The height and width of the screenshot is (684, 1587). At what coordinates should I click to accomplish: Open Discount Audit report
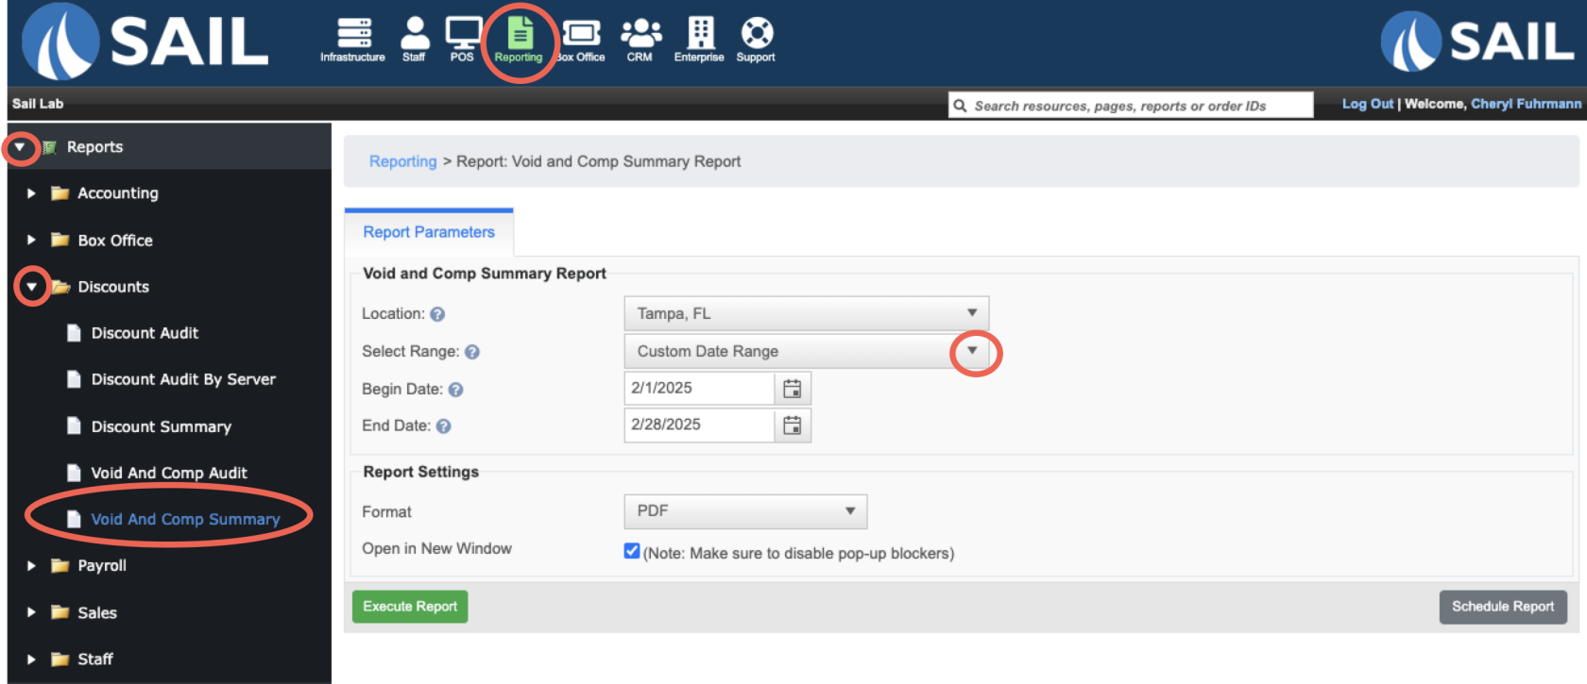145,333
